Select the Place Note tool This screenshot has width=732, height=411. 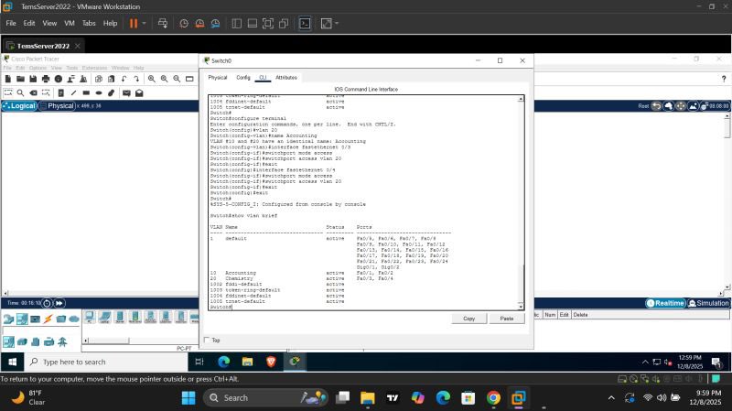tap(60, 93)
